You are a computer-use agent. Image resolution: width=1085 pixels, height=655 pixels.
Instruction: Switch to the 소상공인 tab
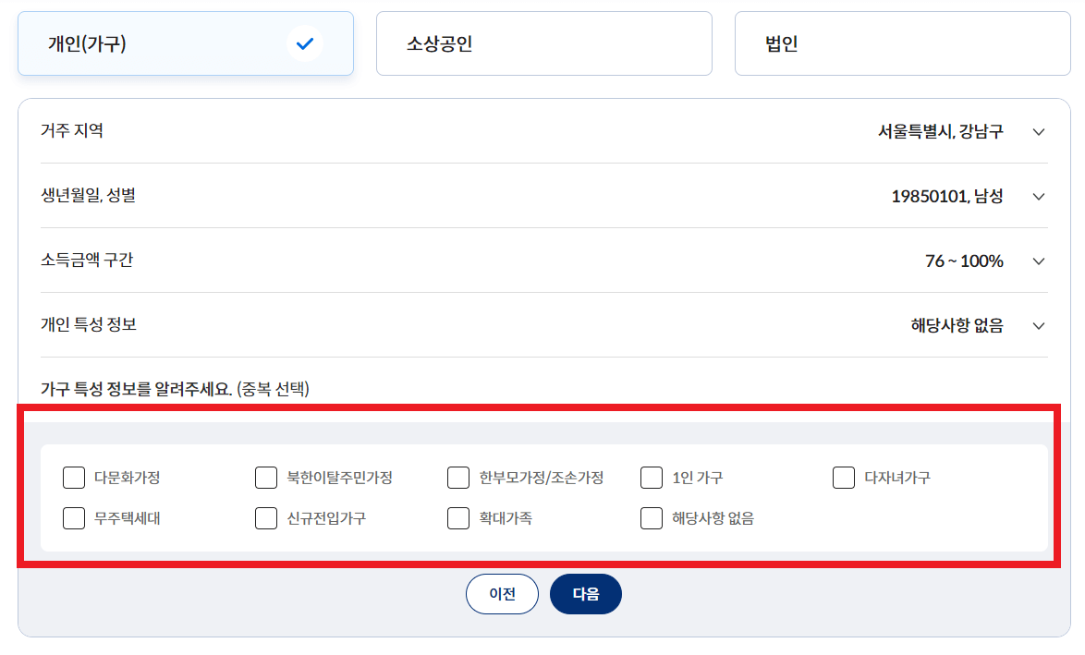[x=543, y=42]
